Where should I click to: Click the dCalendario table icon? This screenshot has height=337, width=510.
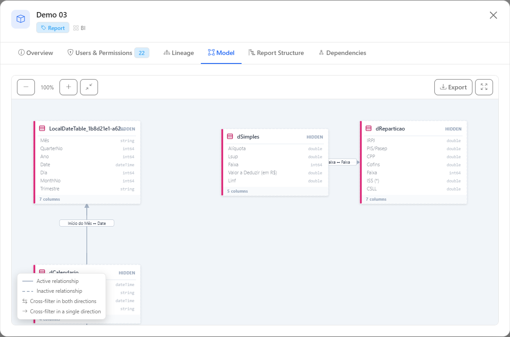42,272
